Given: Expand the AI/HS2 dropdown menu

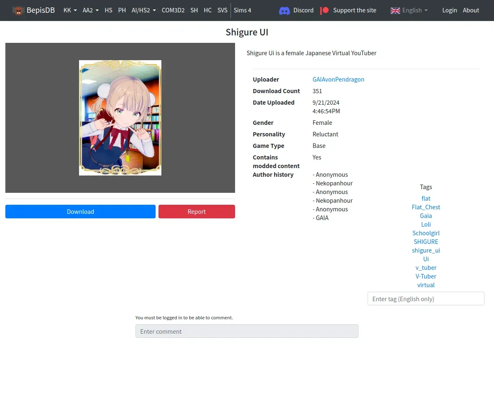Looking at the screenshot, I should tap(144, 10).
